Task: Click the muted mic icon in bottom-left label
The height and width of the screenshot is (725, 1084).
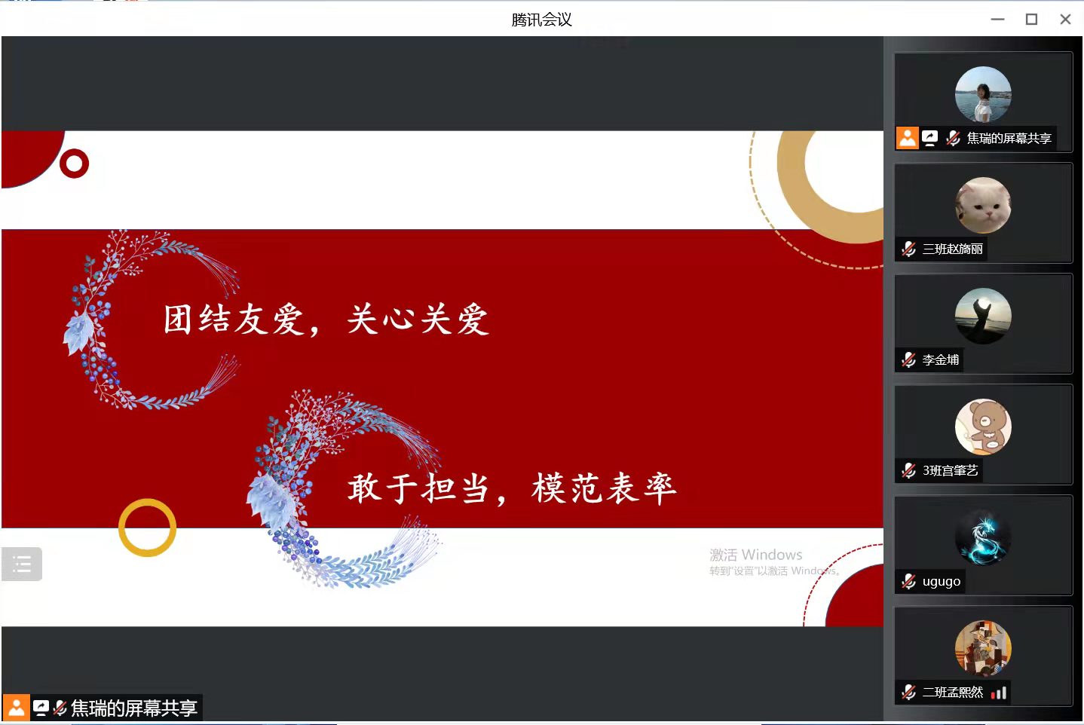Action: 60,708
